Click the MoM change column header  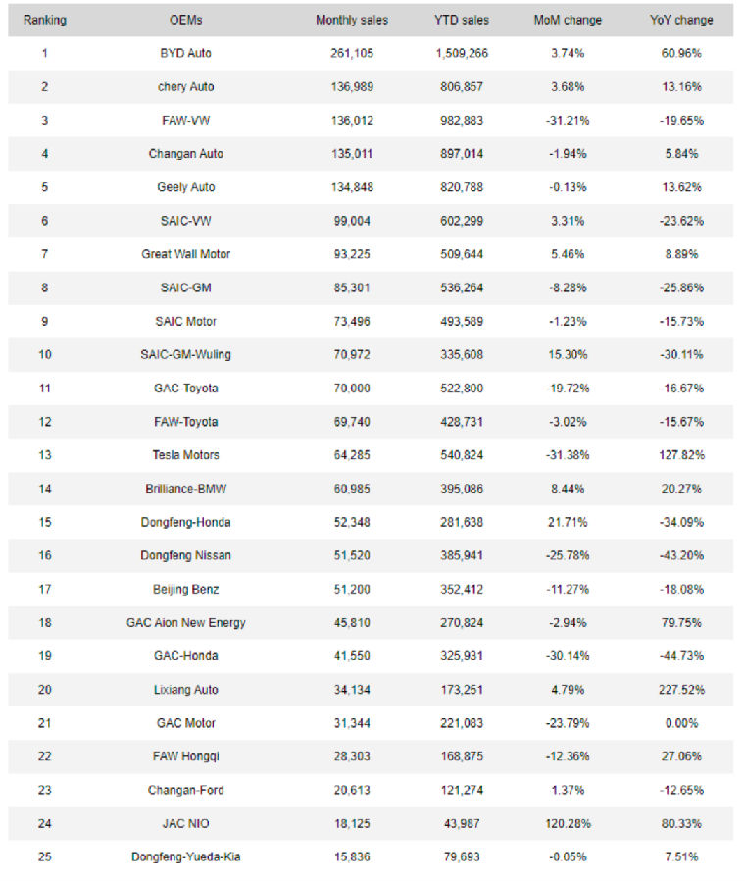(x=568, y=21)
